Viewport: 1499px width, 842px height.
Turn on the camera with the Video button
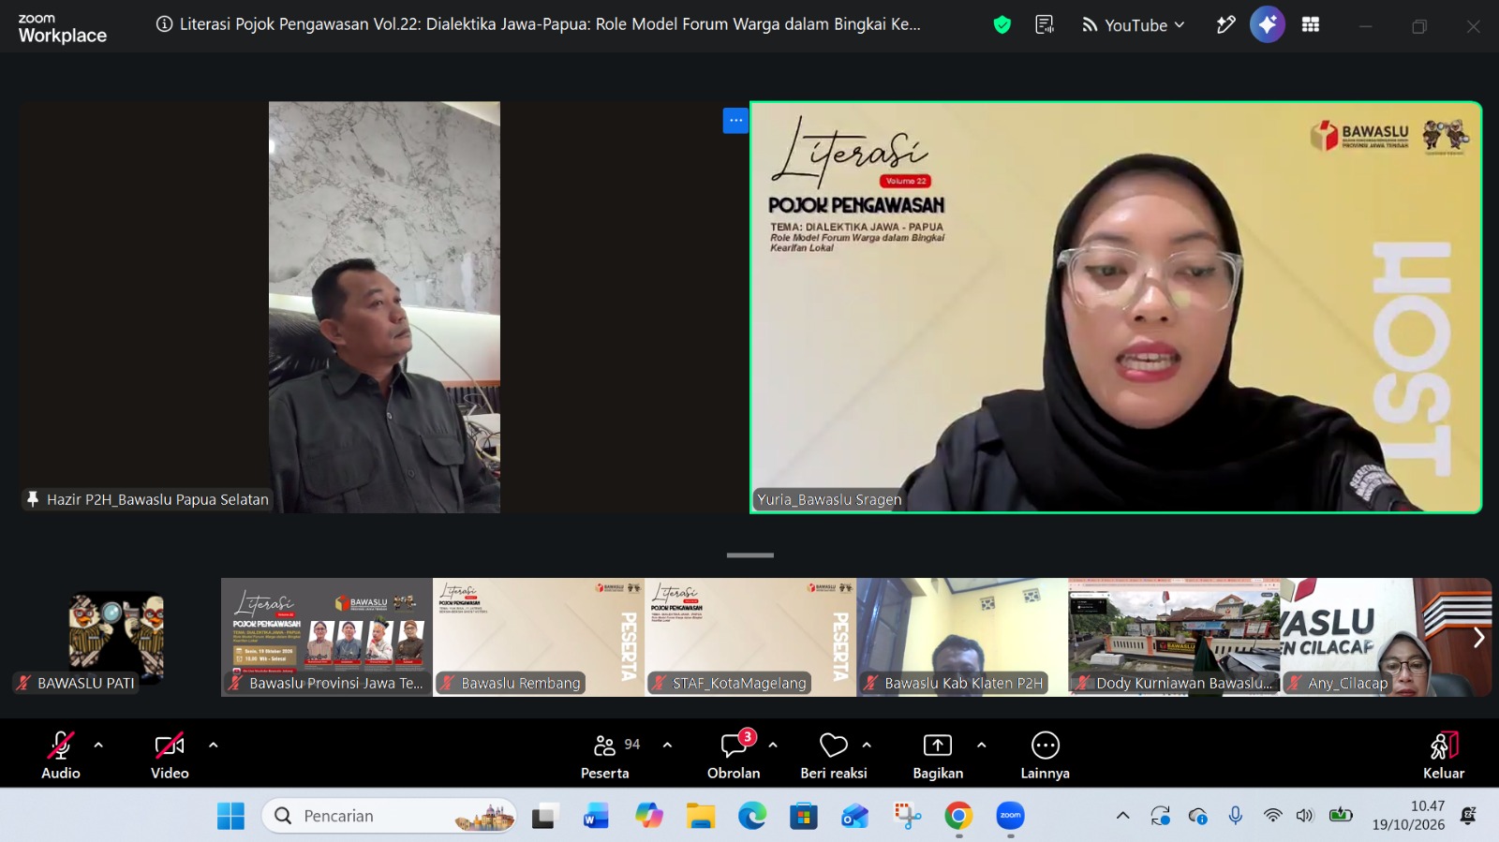pyautogui.click(x=170, y=756)
